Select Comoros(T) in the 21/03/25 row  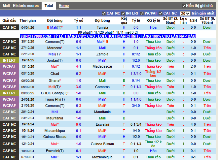click(x=54, y=106)
